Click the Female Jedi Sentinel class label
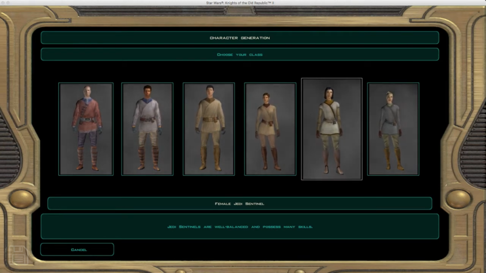 (x=240, y=203)
